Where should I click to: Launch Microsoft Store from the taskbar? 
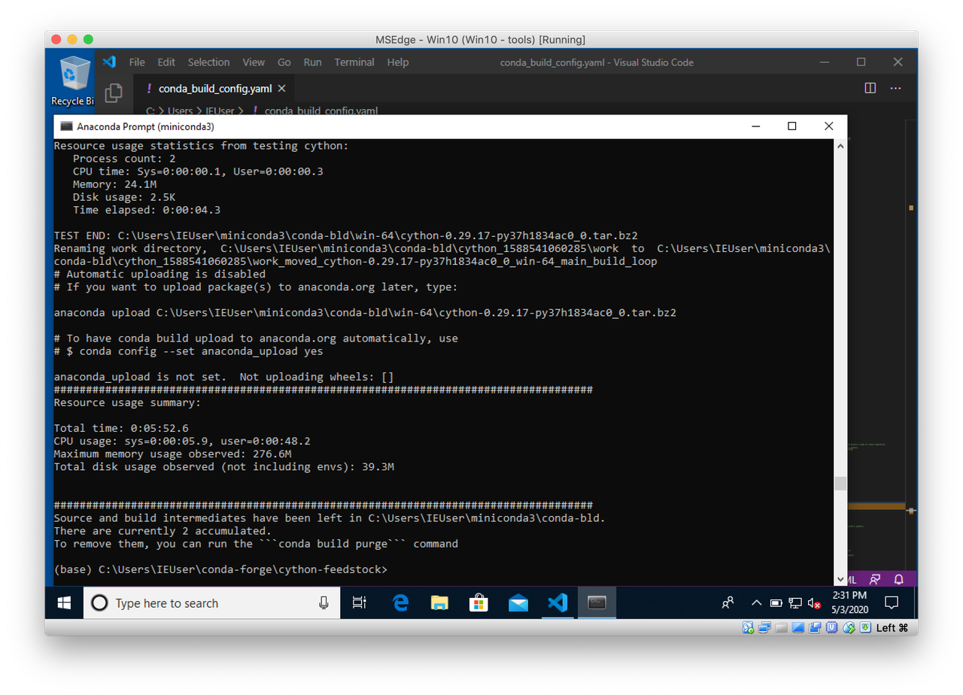point(478,602)
